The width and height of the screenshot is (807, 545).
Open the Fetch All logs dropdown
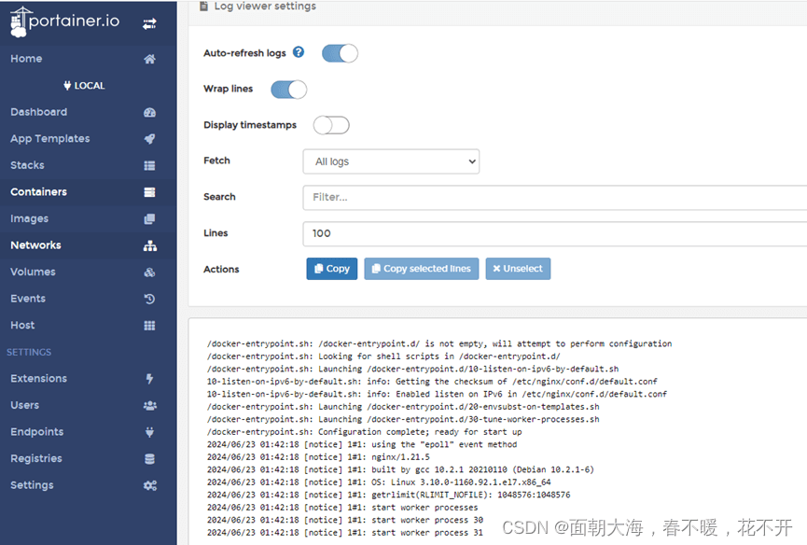coord(391,161)
